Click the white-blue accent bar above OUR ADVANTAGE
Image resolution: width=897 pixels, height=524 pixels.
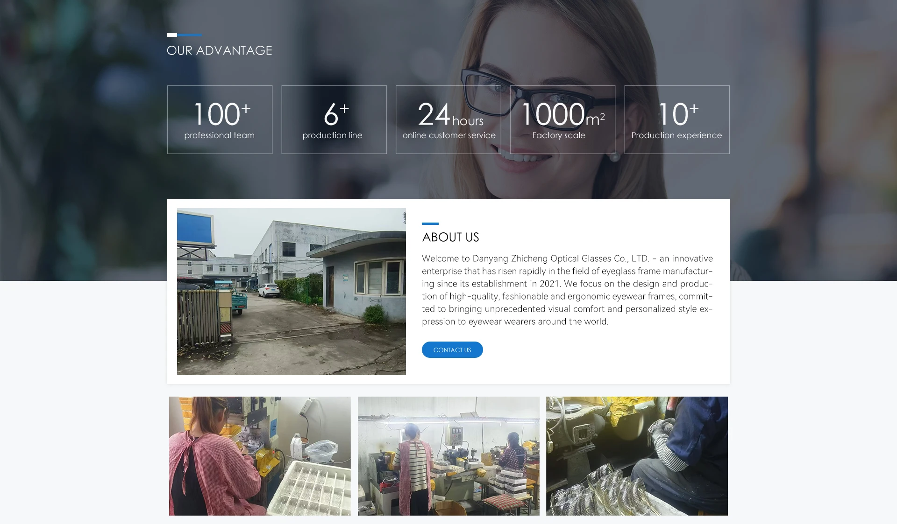point(184,35)
